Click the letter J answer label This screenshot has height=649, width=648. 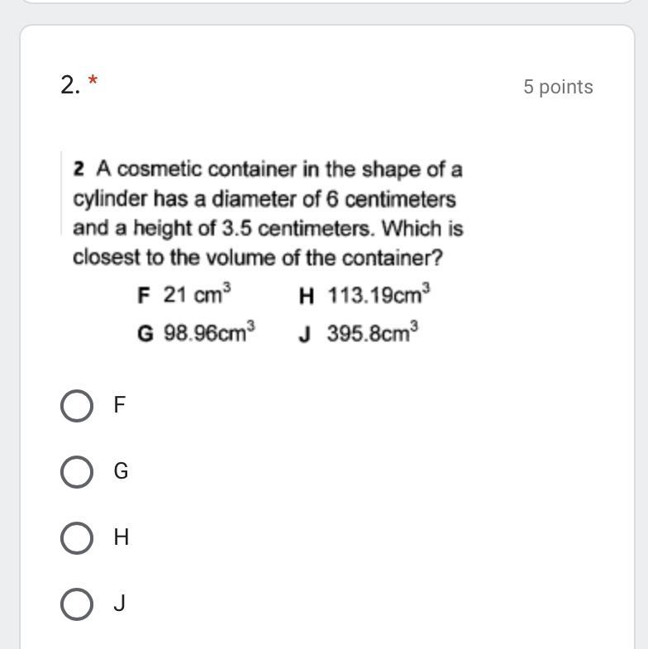pos(119,604)
